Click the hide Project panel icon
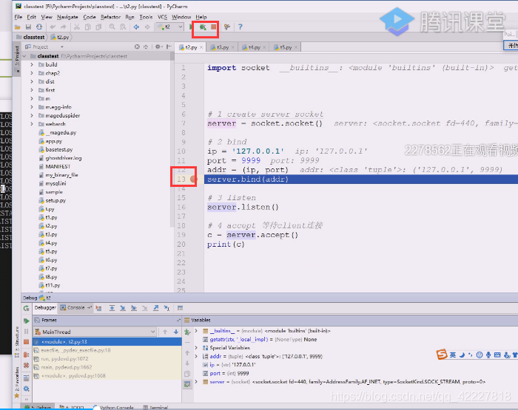 click(169, 47)
